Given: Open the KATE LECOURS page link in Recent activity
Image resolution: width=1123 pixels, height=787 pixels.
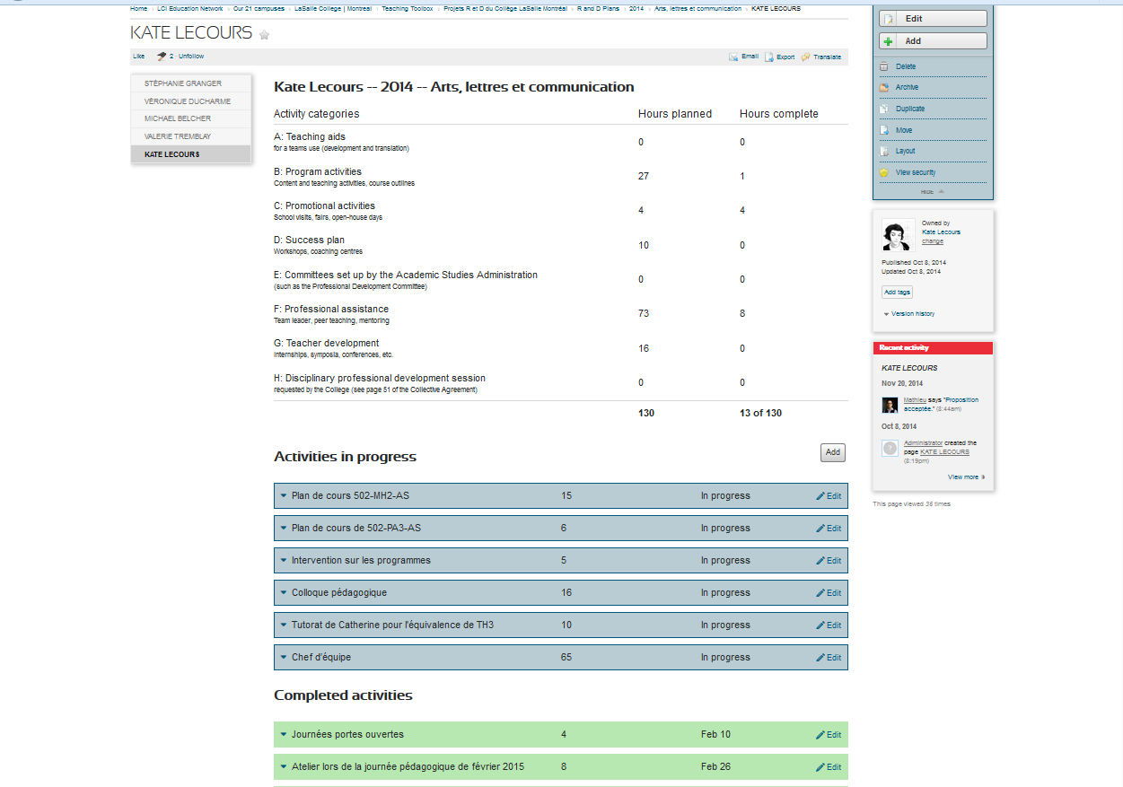Looking at the screenshot, I should pyautogui.click(x=944, y=452).
